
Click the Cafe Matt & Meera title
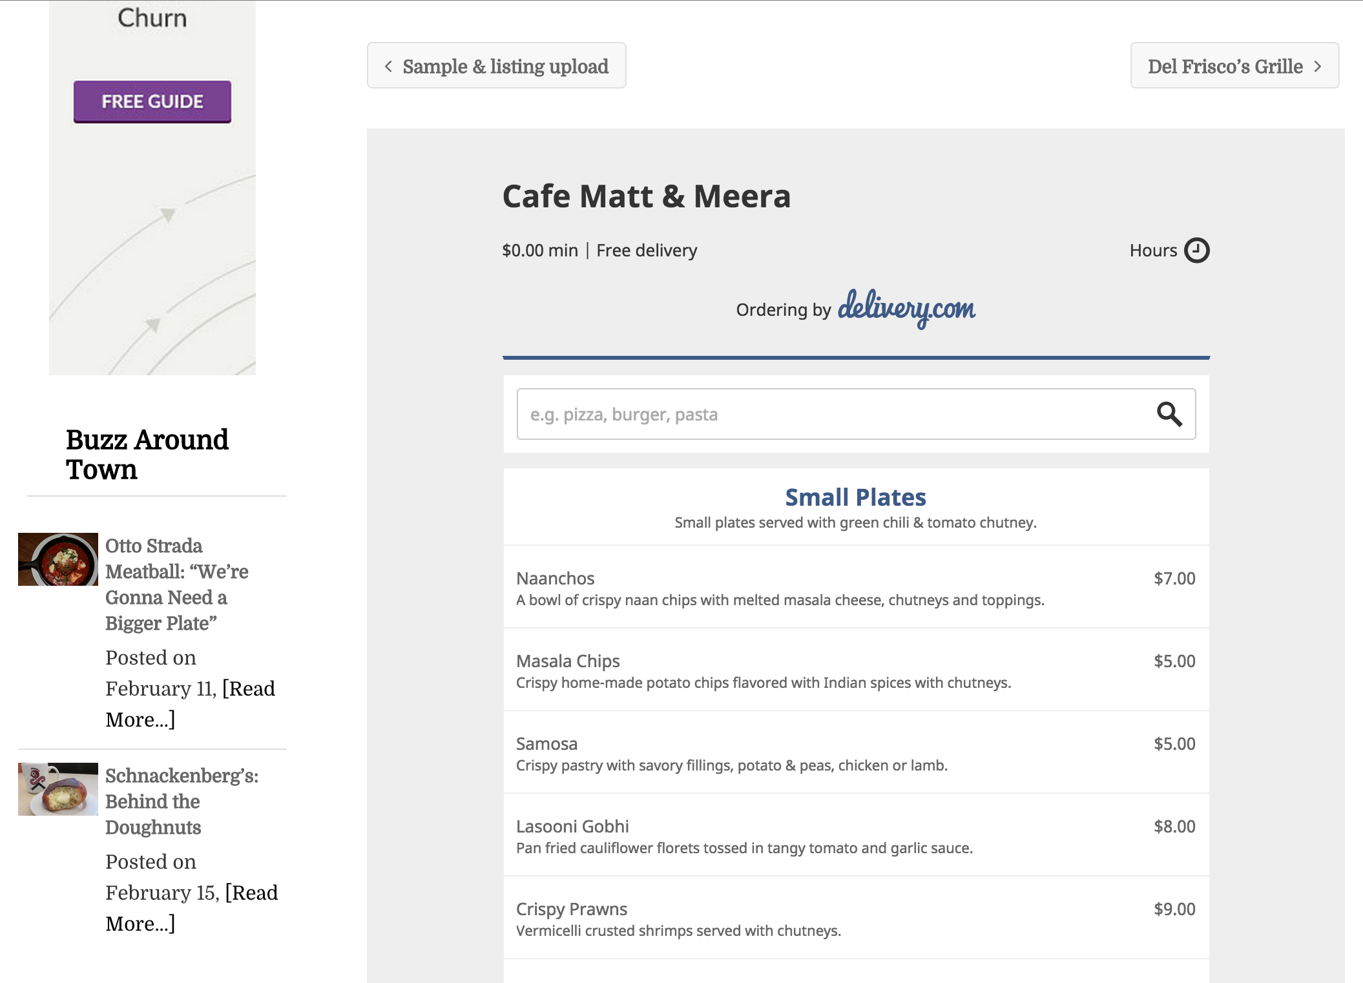[647, 196]
